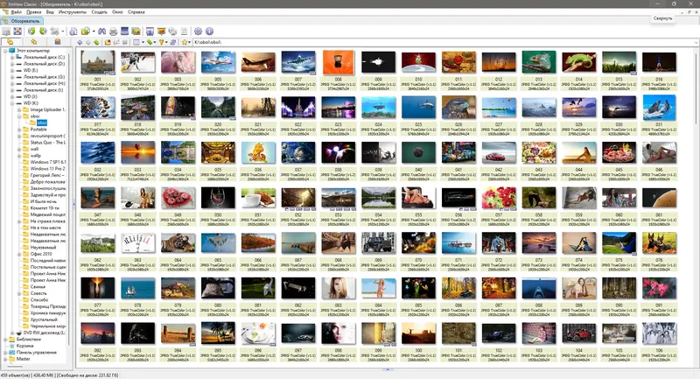Click the green rotate-left refresh icon

click(x=31, y=32)
